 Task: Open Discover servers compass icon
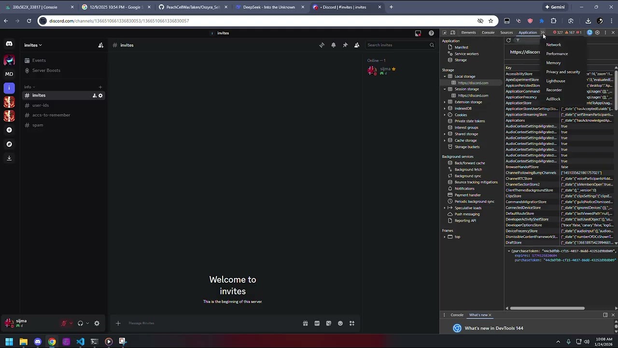coord(9,144)
